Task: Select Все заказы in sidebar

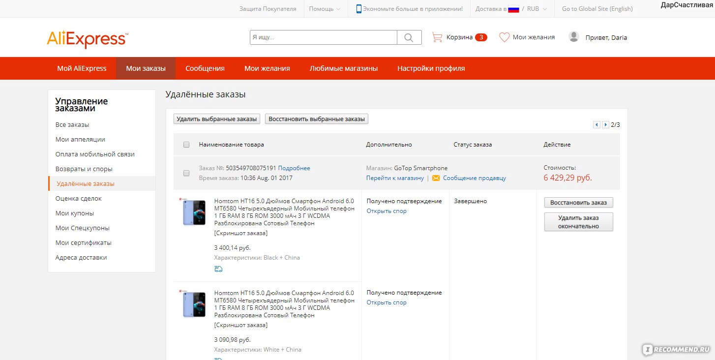Action: pyautogui.click(x=72, y=125)
